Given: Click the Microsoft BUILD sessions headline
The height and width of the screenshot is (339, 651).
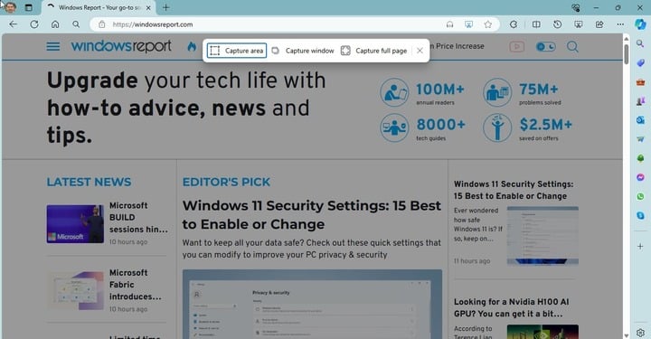Looking at the screenshot, I should [138, 218].
